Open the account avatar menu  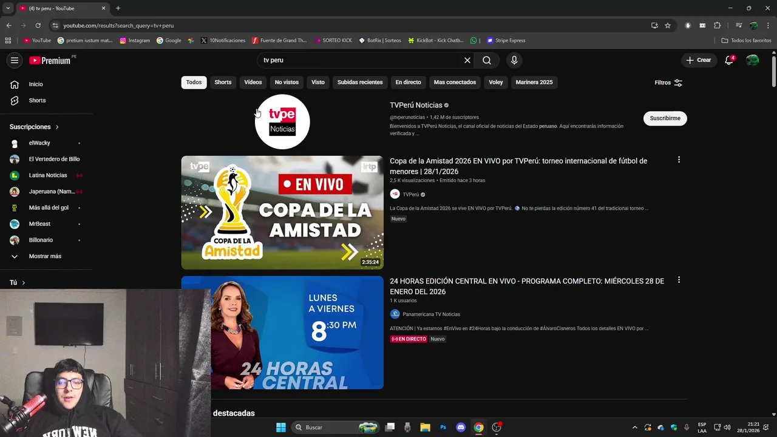pos(752,60)
